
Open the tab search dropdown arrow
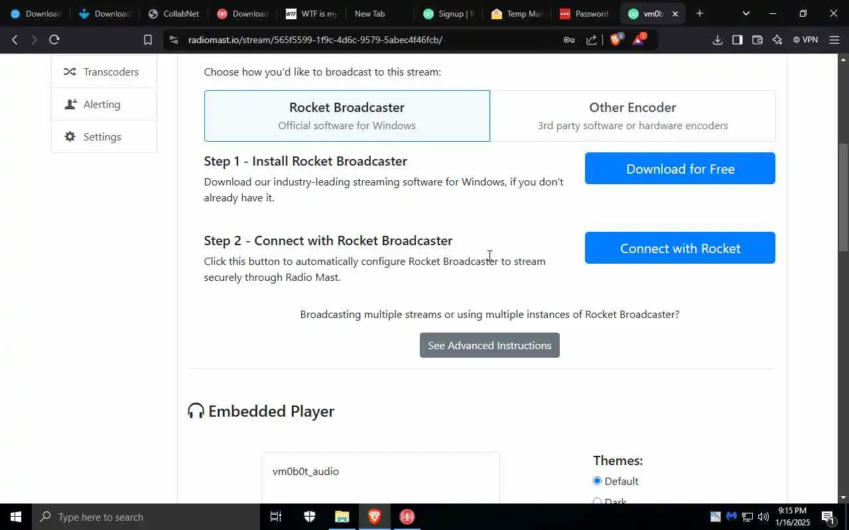tap(746, 13)
